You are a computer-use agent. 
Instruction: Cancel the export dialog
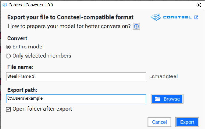point(159,122)
